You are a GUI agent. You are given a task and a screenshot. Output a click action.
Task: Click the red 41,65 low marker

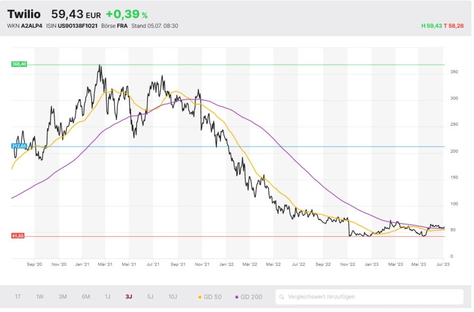(x=19, y=236)
